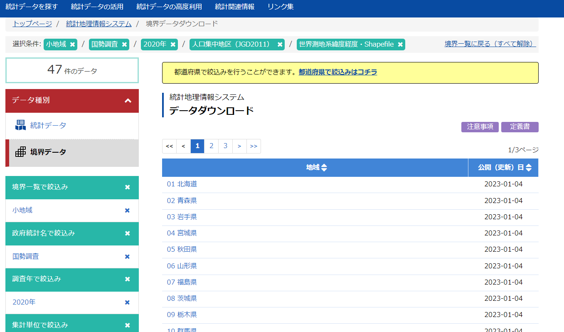The width and height of the screenshot is (564, 332).
Task: Go to next page with > button
Action: point(239,146)
